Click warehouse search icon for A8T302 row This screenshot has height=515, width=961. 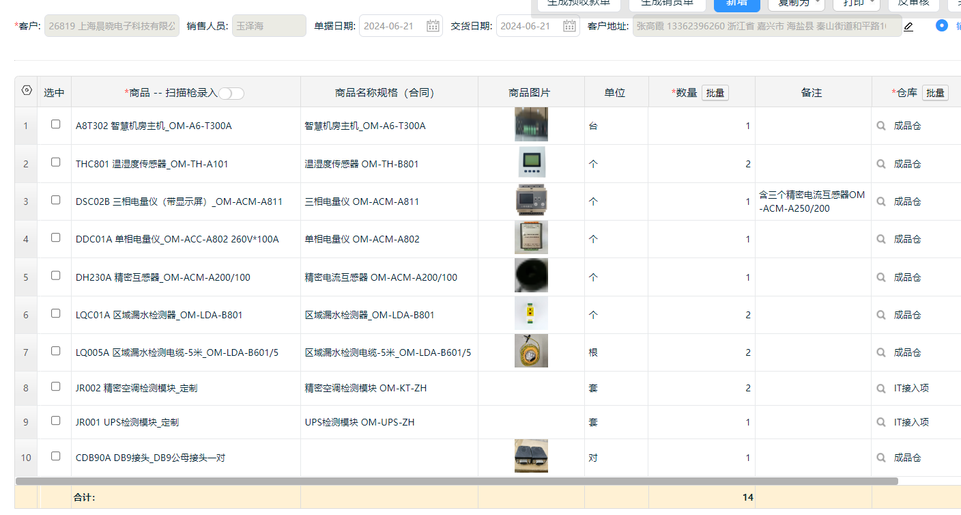tap(881, 126)
